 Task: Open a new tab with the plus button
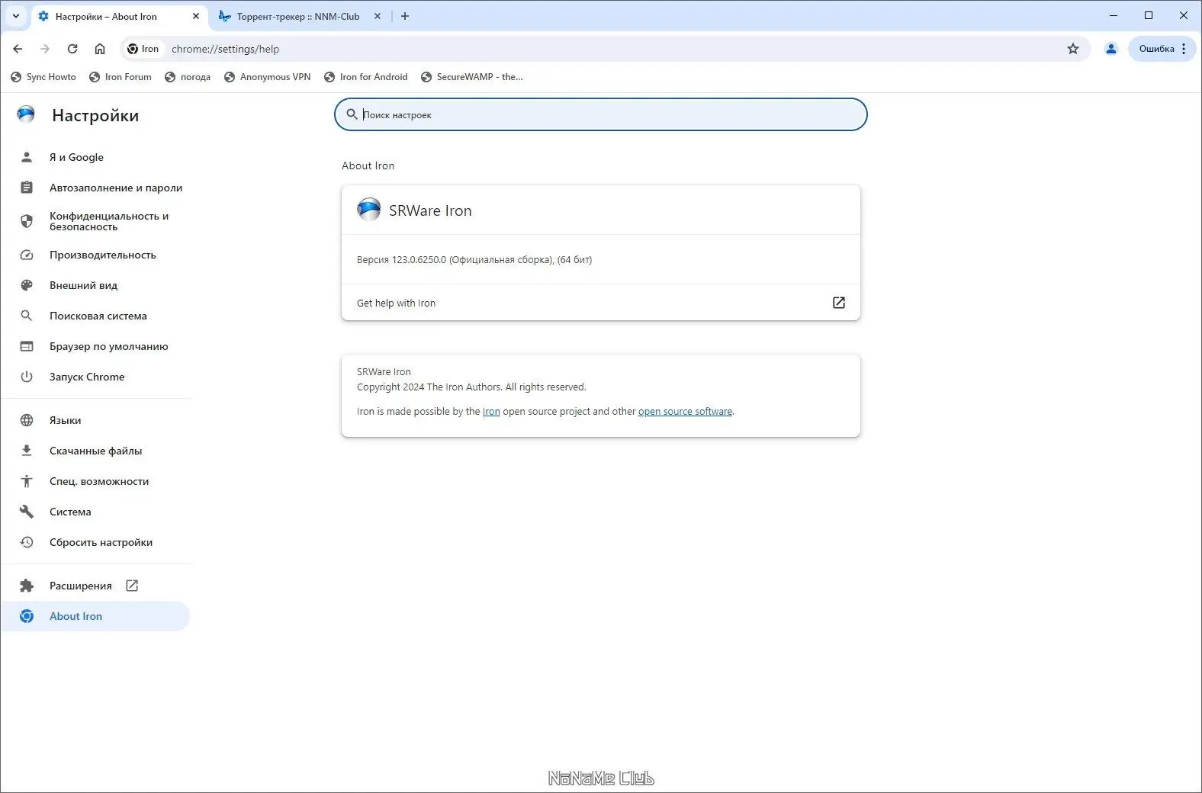(x=405, y=16)
